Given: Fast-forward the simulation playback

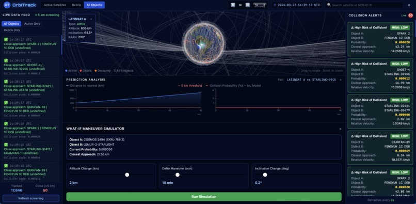Looking at the screenshot, I should click(248, 5).
